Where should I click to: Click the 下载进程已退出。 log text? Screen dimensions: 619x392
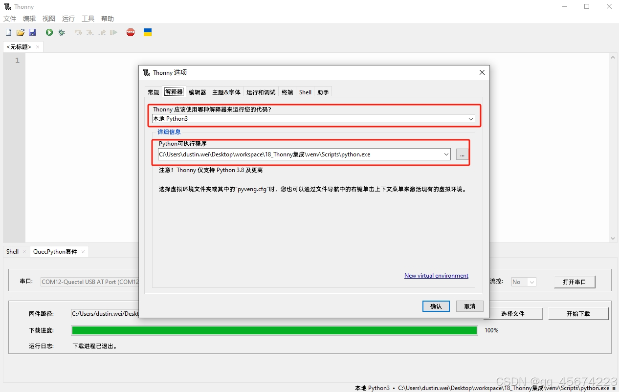(95, 346)
